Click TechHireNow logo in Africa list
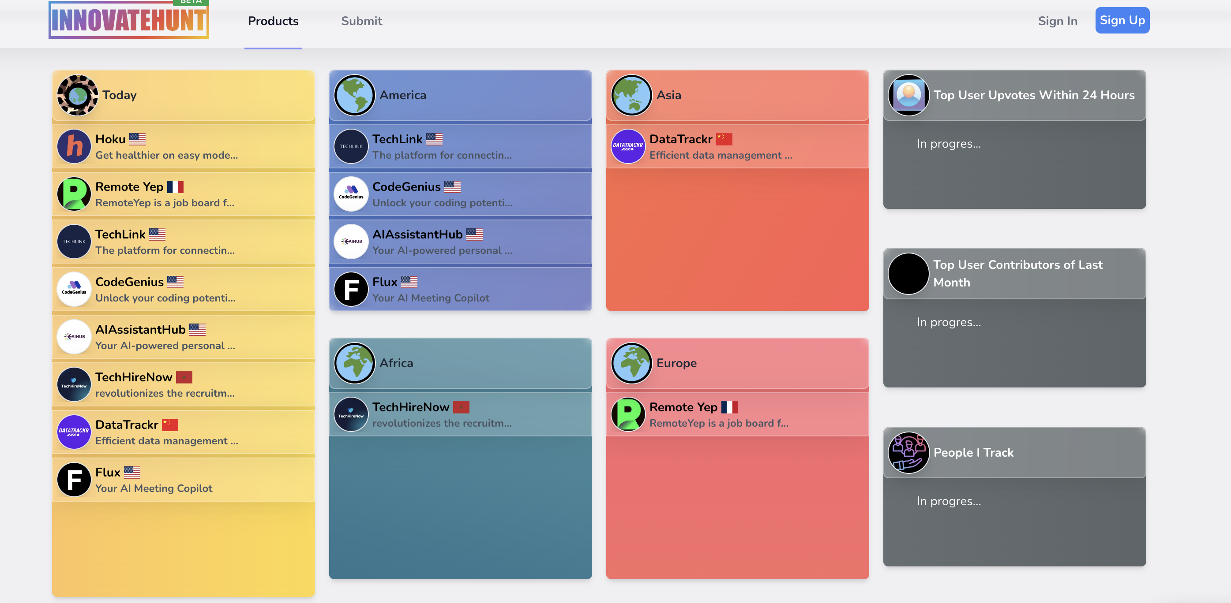 tap(351, 414)
